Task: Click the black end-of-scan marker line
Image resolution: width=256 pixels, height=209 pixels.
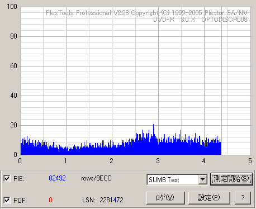Action: [x=221, y=80]
